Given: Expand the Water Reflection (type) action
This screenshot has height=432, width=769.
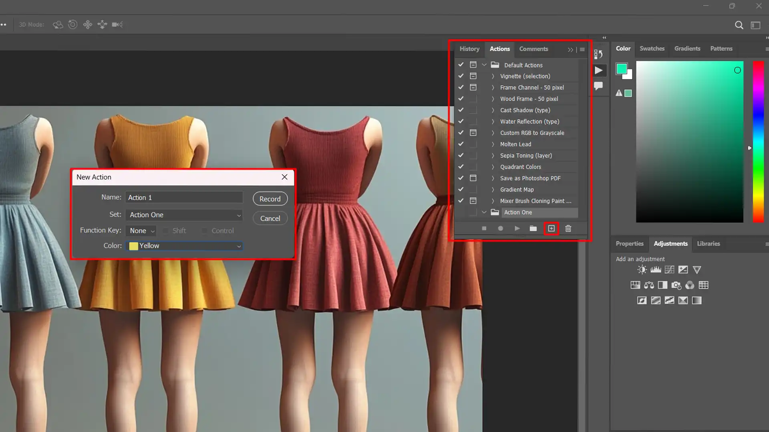Looking at the screenshot, I should 493,122.
